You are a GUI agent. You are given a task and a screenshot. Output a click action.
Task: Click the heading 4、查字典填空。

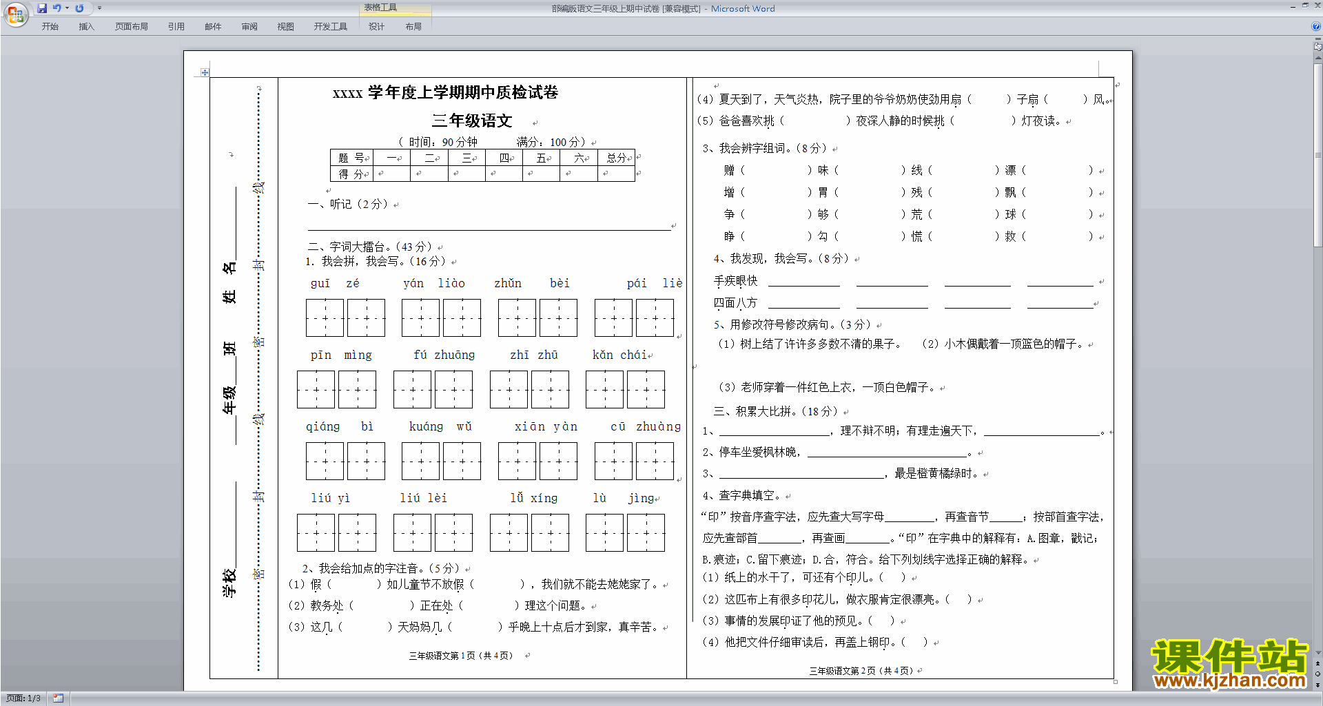tap(742, 495)
